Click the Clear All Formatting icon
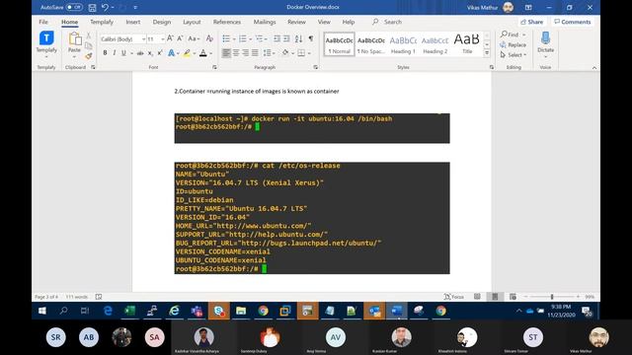 (x=209, y=38)
